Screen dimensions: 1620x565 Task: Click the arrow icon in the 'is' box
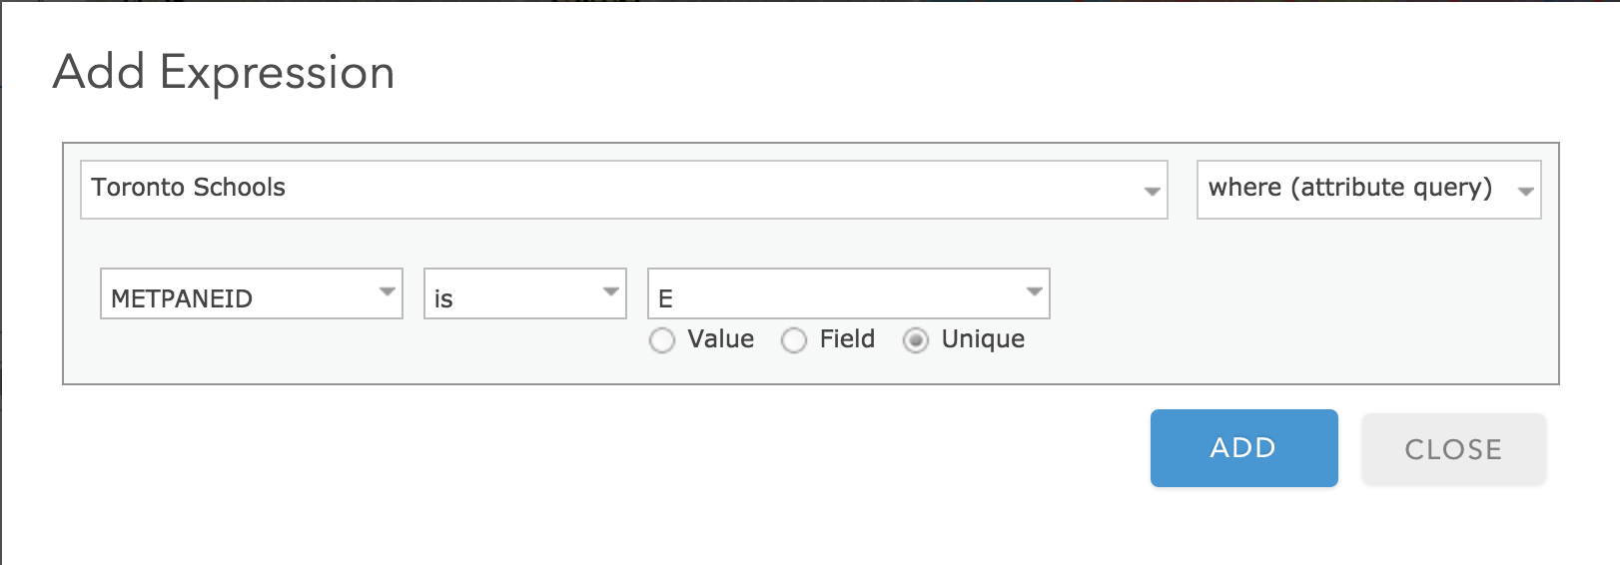(611, 291)
